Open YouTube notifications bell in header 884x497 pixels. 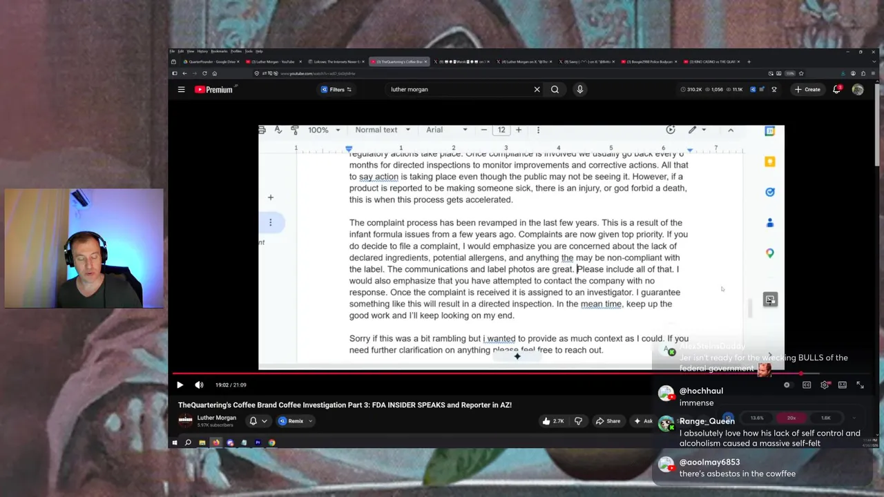(x=837, y=89)
